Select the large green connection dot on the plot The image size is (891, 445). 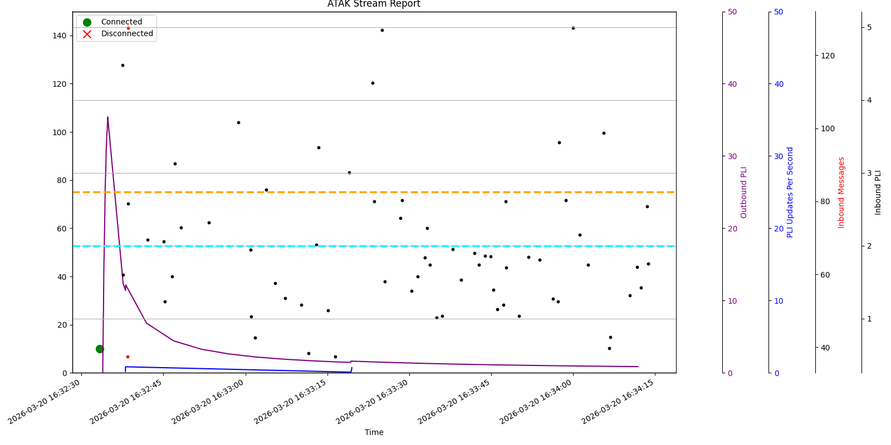click(100, 349)
